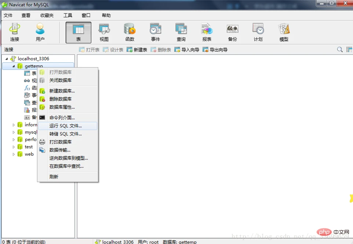
Task: Open the 收藏夹 (Favorites) menu
Action: [47, 15]
